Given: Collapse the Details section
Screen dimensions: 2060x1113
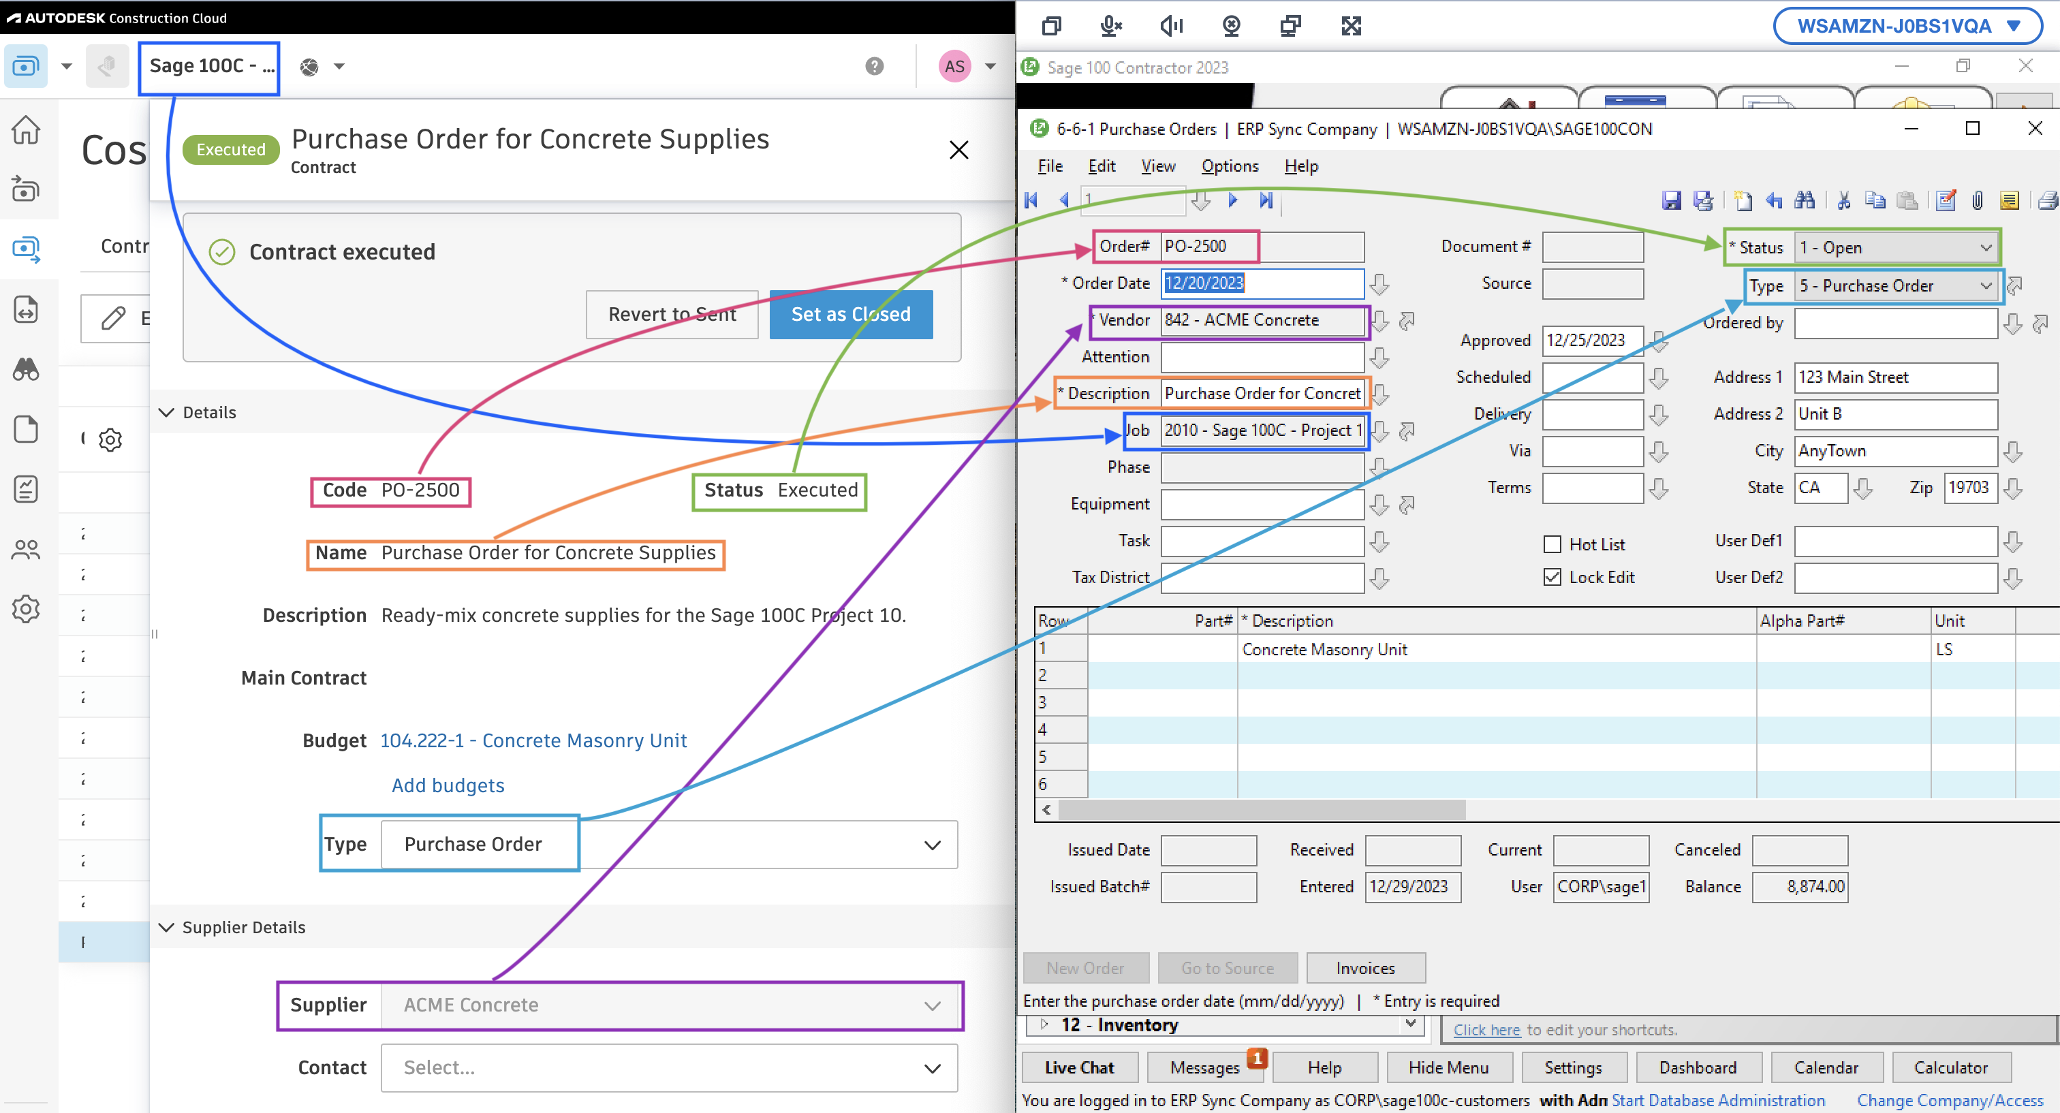Looking at the screenshot, I should (x=166, y=413).
